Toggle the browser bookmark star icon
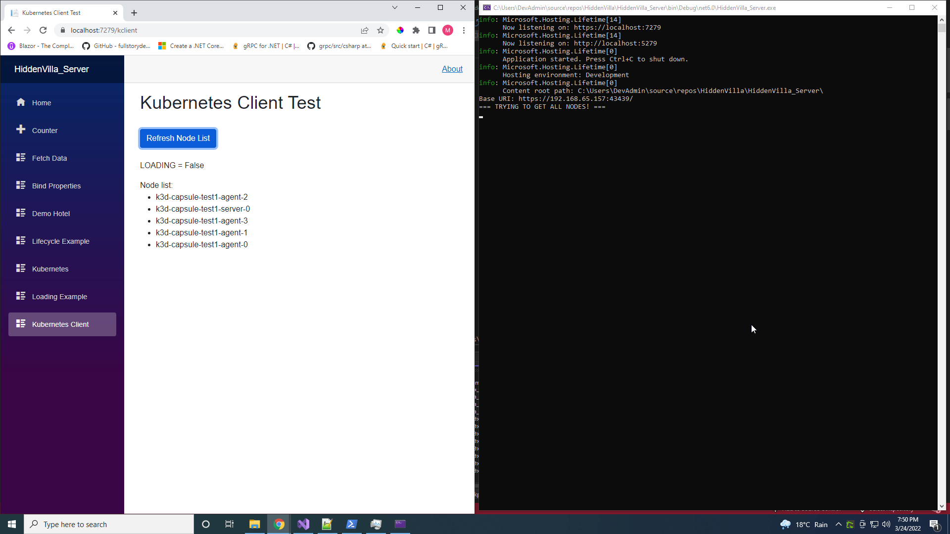This screenshot has width=950, height=534. pos(380,30)
